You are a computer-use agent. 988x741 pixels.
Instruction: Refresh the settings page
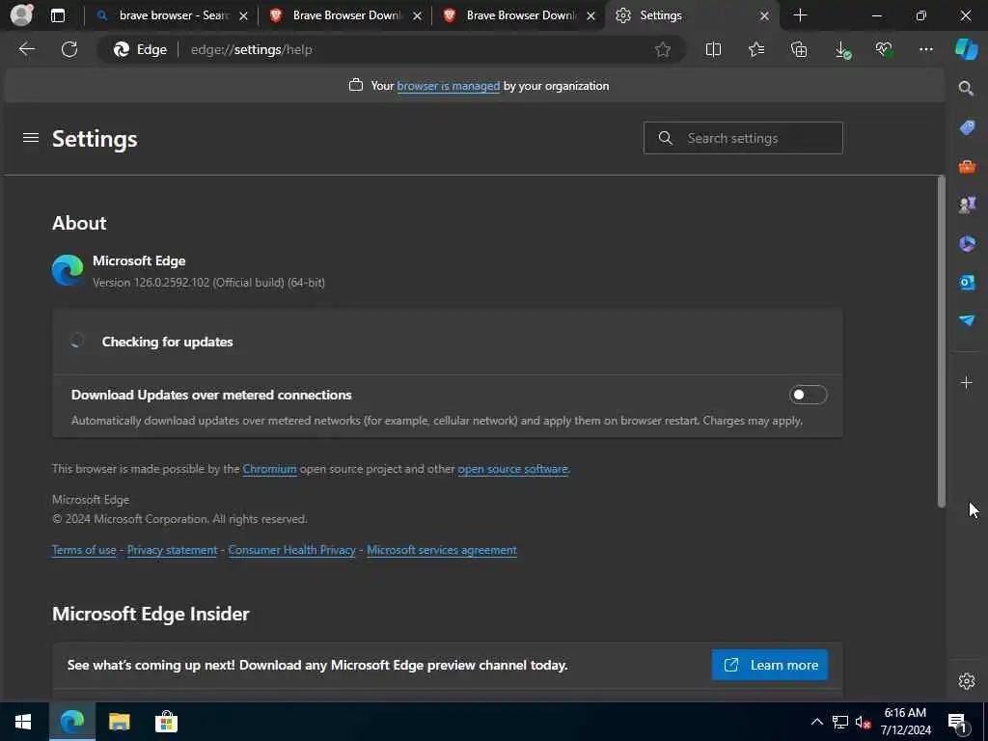[69, 49]
